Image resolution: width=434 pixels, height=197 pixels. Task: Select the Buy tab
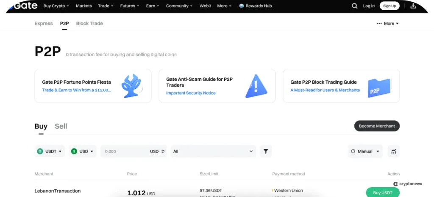41,126
